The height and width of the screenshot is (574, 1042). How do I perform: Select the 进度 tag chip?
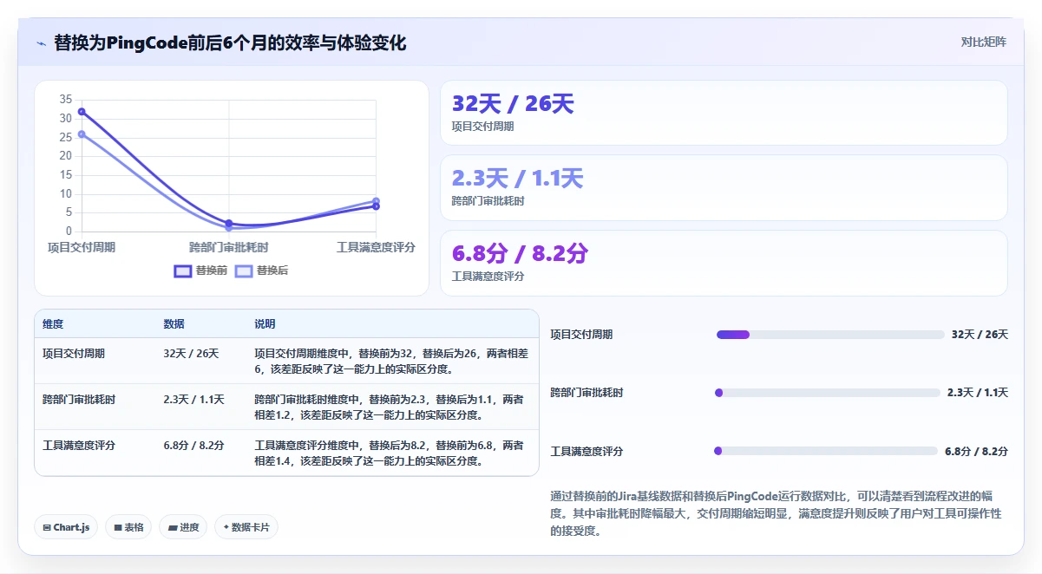(x=183, y=527)
